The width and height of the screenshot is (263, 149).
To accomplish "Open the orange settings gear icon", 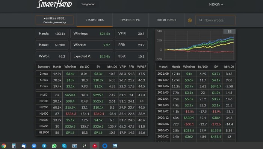I will click(x=190, y=20).
